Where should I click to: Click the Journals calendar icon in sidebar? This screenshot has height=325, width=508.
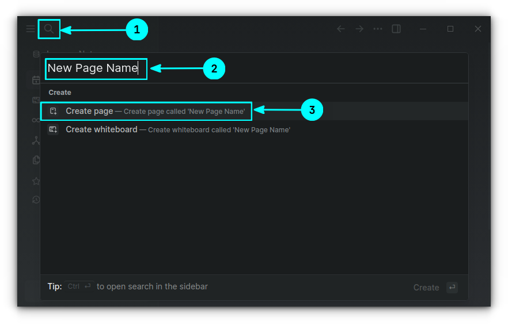pos(36,80)
